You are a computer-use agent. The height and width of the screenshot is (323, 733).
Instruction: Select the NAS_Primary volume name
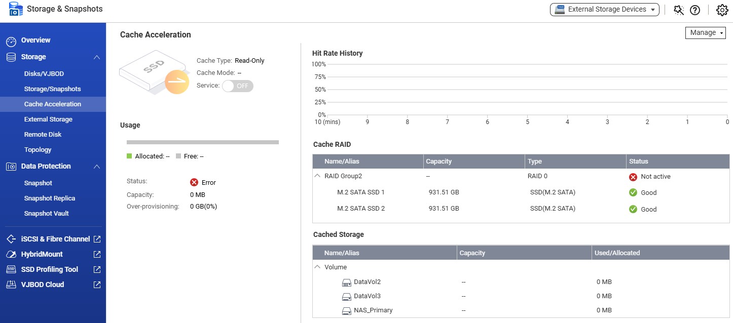coord(373,310)
